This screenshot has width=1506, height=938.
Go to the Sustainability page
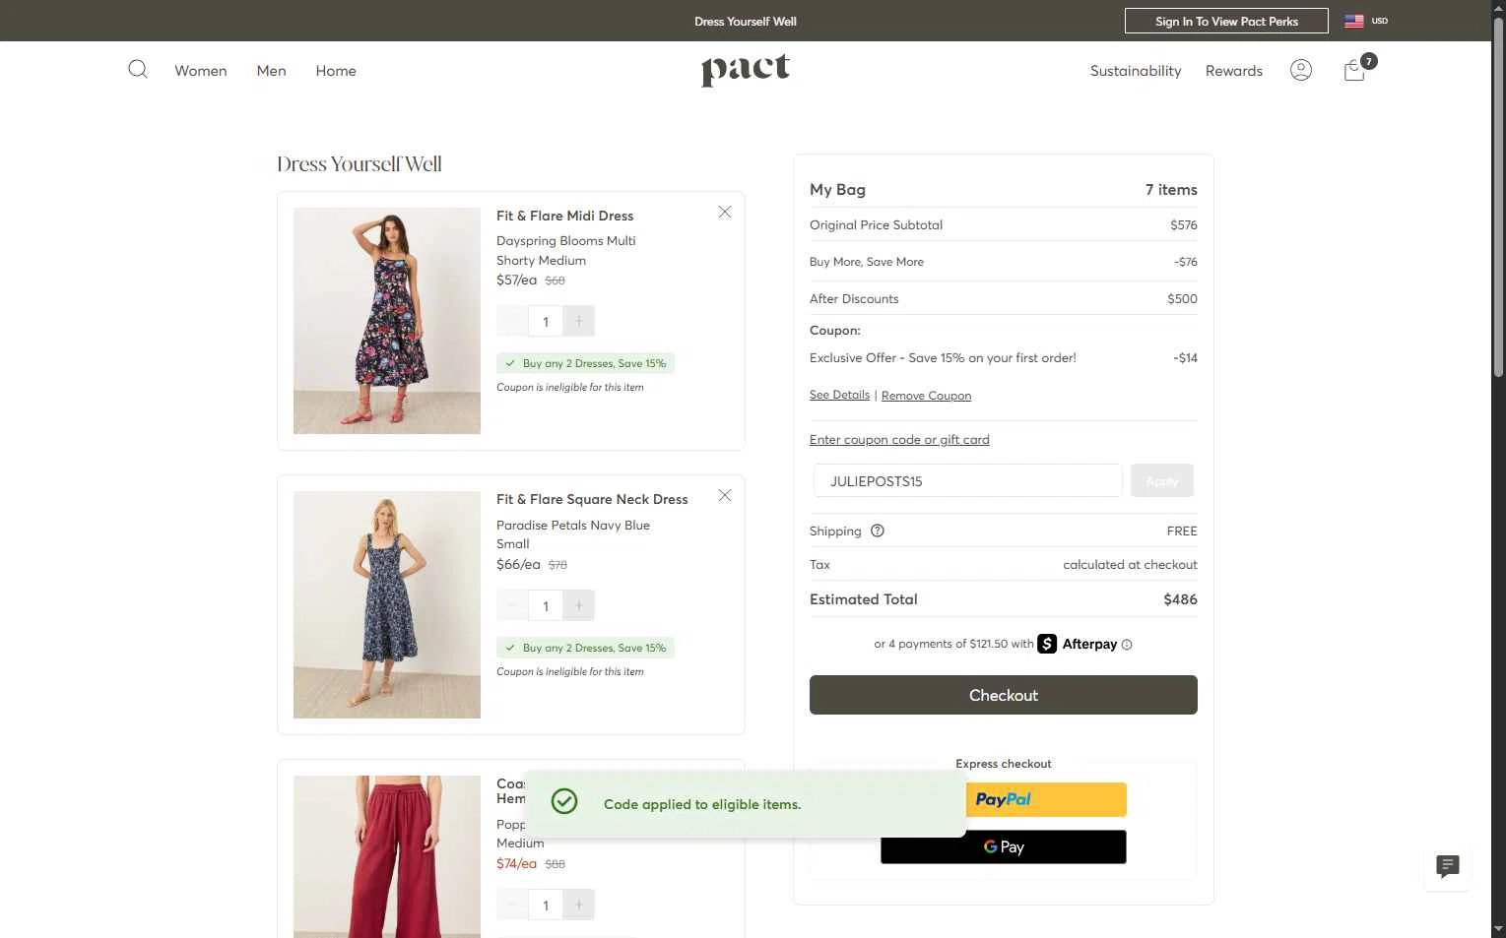[x=1136, y=71]
